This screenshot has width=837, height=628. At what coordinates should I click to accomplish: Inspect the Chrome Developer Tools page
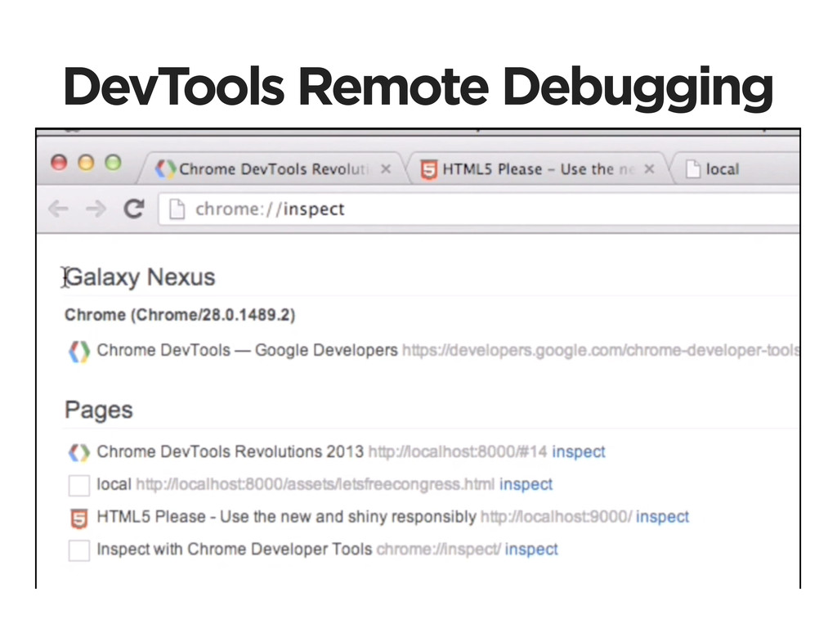(x=531, y=549)
